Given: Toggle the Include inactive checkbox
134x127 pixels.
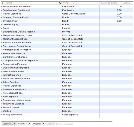Looking at the screenshot, I should 57,124.
